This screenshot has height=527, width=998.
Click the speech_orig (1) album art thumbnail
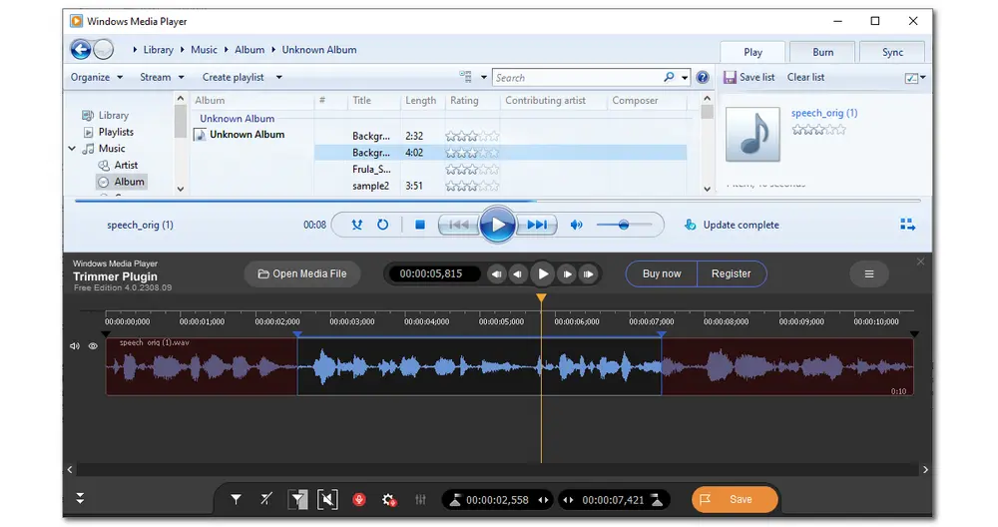click(x=752, y=135)
